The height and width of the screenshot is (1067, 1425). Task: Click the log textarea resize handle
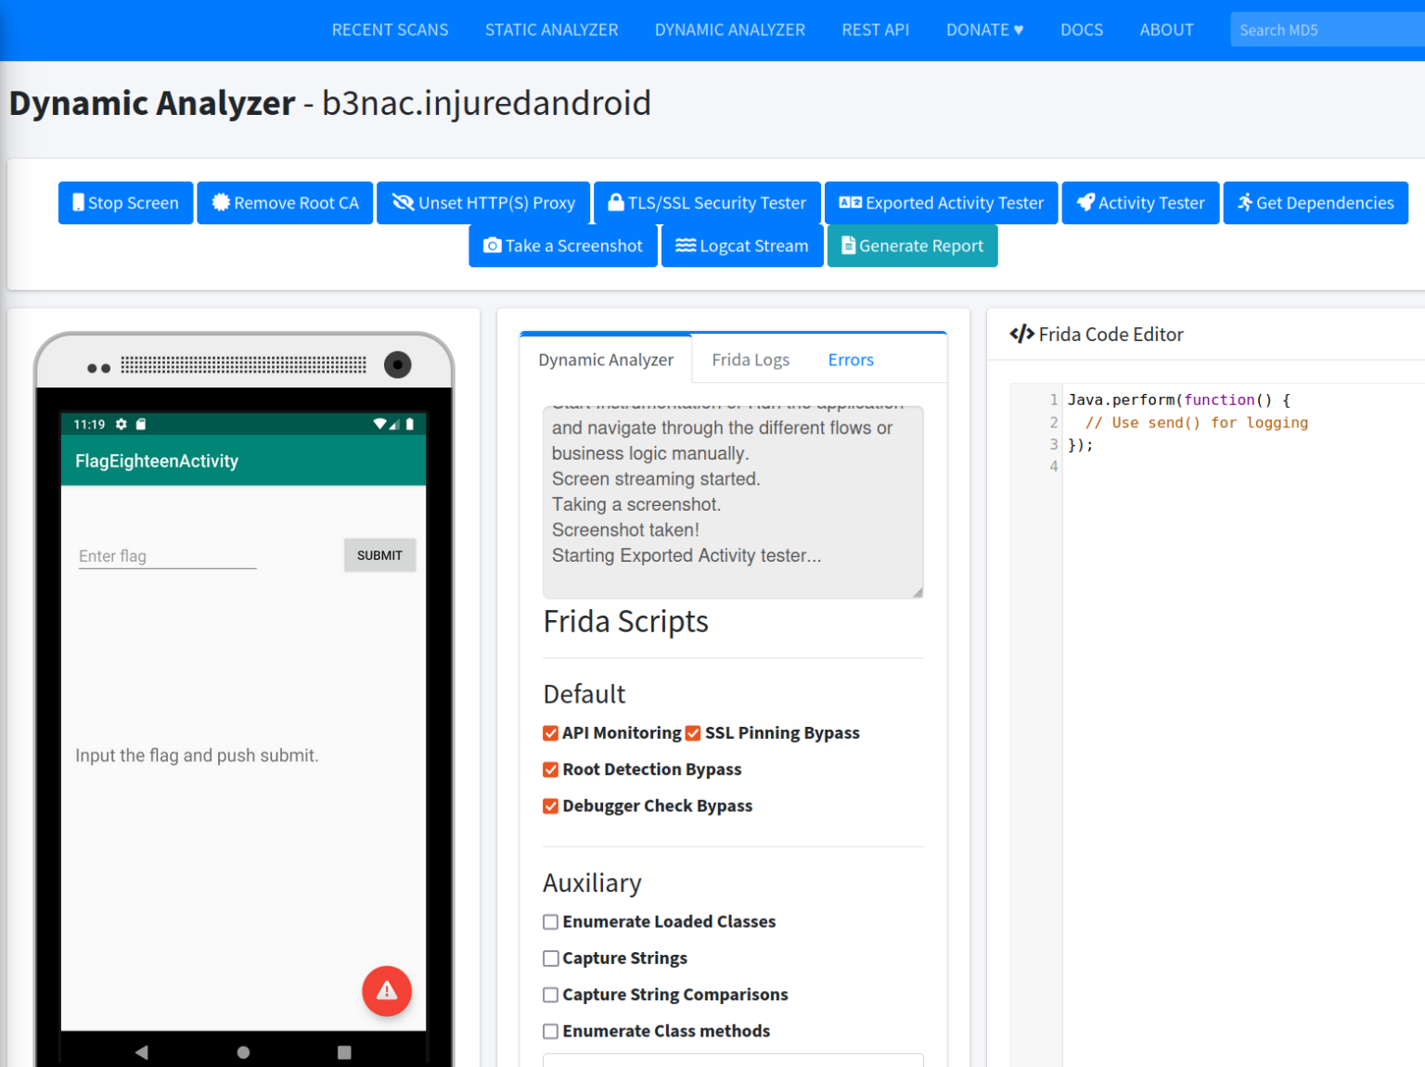pyautogui.click(x=917, y=592)
